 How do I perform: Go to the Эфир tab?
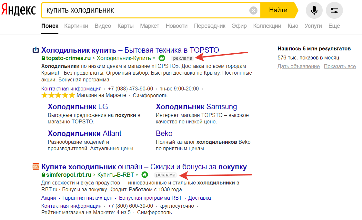239,26
